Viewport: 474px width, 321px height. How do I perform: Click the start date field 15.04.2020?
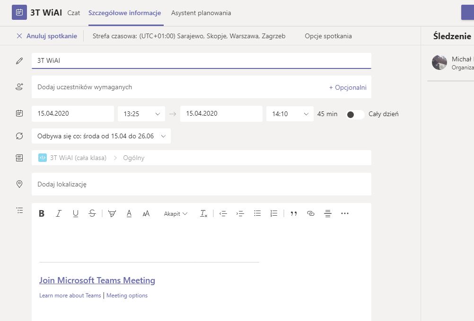(x=73, y=114)
